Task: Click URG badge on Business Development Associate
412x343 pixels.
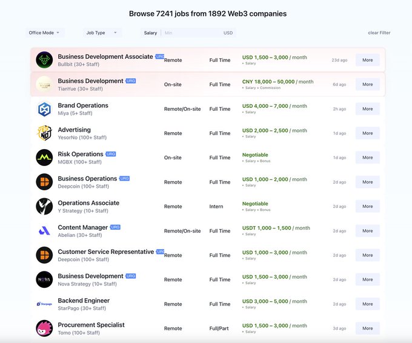Action: (160, 56)
